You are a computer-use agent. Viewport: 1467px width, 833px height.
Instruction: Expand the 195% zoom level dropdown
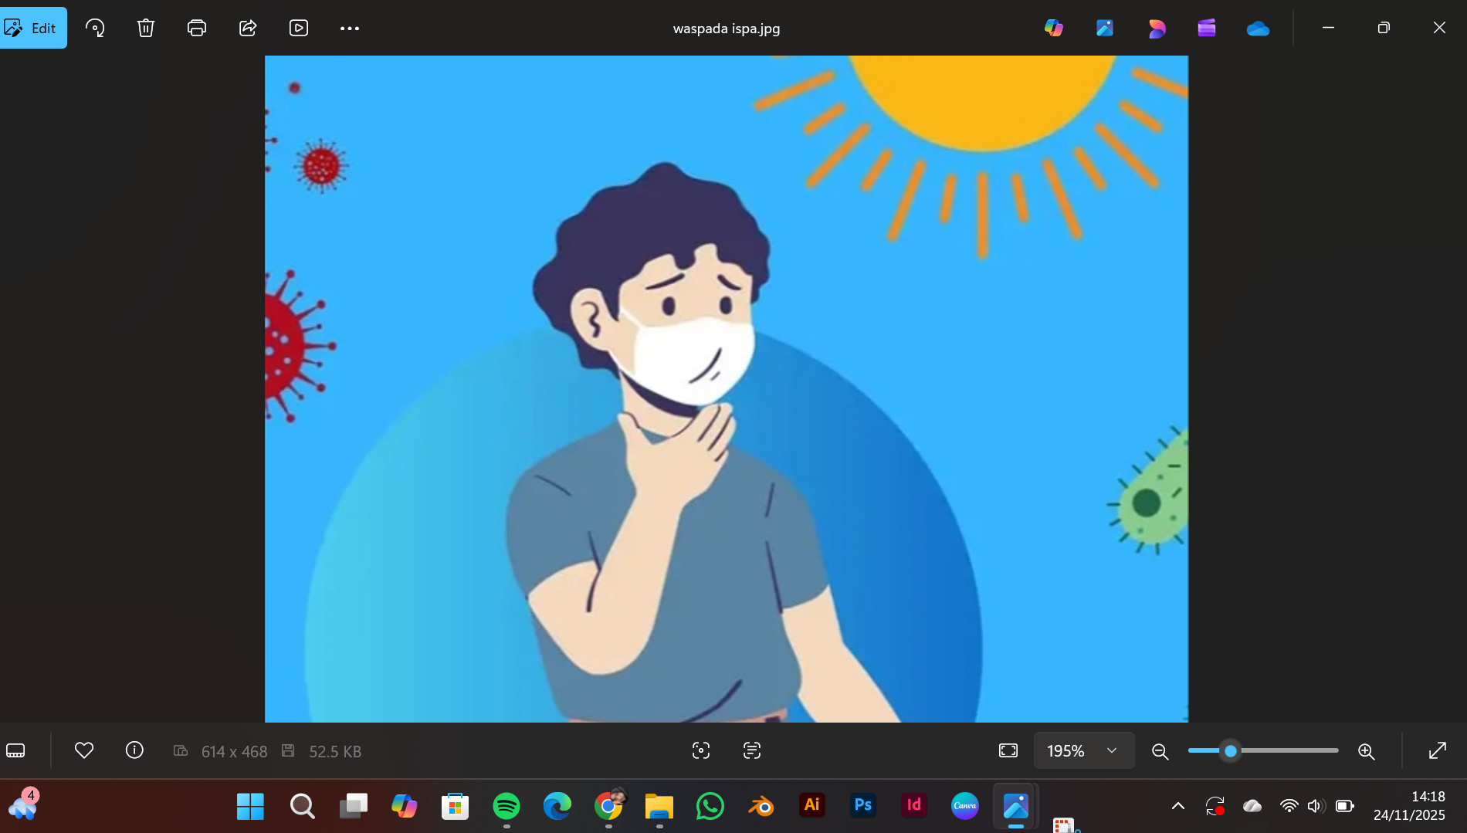(x=1084, y=750)
